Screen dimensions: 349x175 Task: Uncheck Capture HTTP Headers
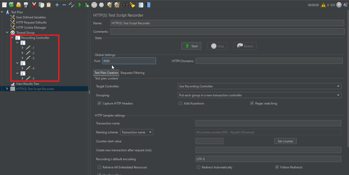tap(99, 103)
